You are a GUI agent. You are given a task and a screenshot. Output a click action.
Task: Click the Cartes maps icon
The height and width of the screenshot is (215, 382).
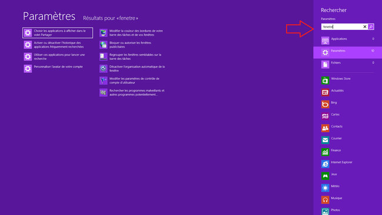(x=325, y=116)
